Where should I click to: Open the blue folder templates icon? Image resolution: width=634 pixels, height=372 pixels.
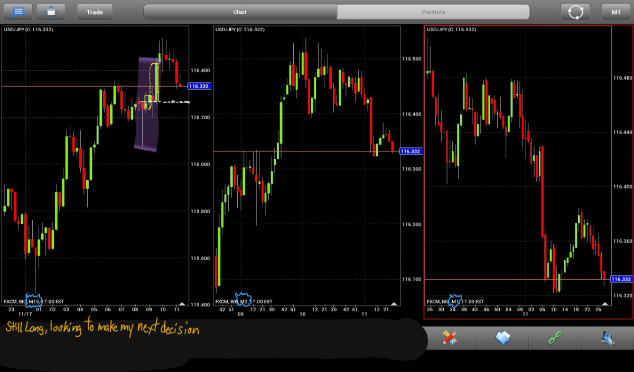click(x=502, y=338)
